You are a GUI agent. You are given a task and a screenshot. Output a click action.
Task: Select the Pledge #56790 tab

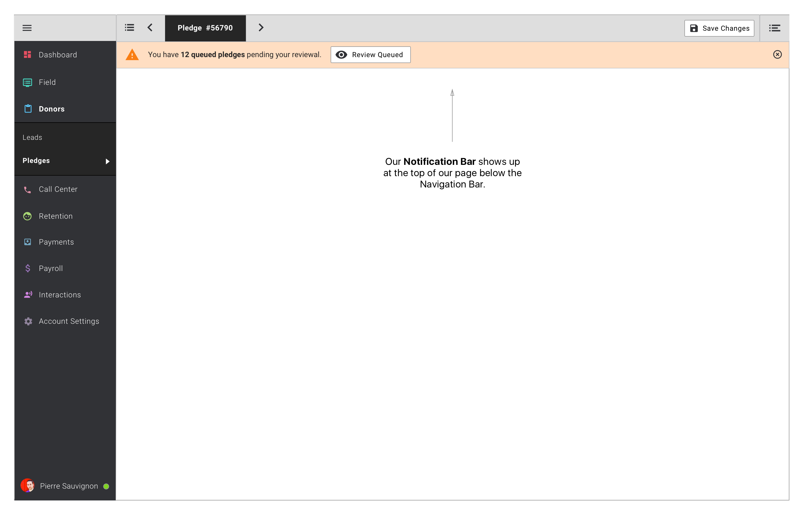205,28
